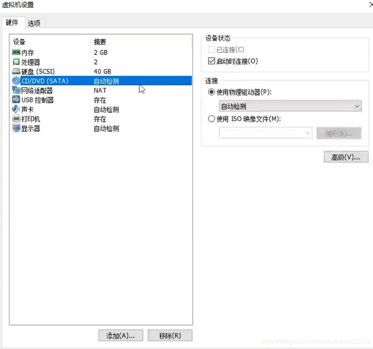Click the 移除(R) button
The image size is (373, 349).
170,335
